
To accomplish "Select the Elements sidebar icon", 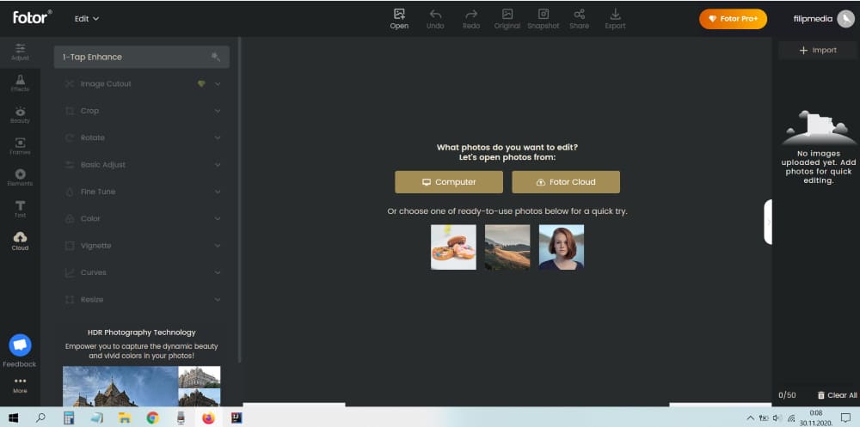I will (20, 177).
